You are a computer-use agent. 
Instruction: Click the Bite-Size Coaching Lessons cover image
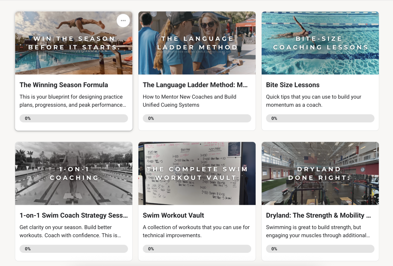tap(320, 43)
